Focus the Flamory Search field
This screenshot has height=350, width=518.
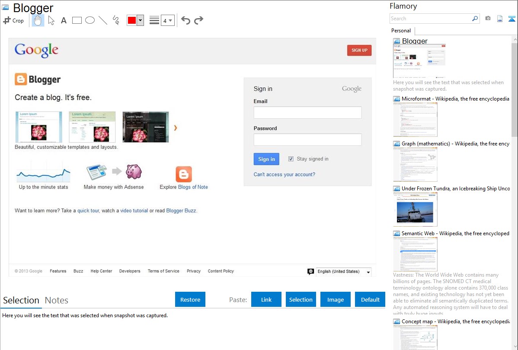(x=431, y=19)
